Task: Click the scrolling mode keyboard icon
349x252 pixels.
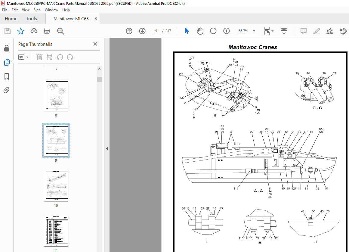Action: point(284,31)
